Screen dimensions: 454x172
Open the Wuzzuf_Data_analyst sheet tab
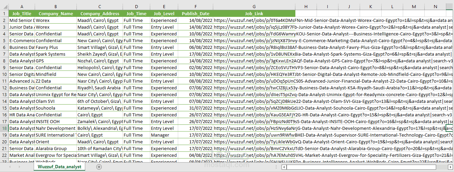click(x=59, y=167)
